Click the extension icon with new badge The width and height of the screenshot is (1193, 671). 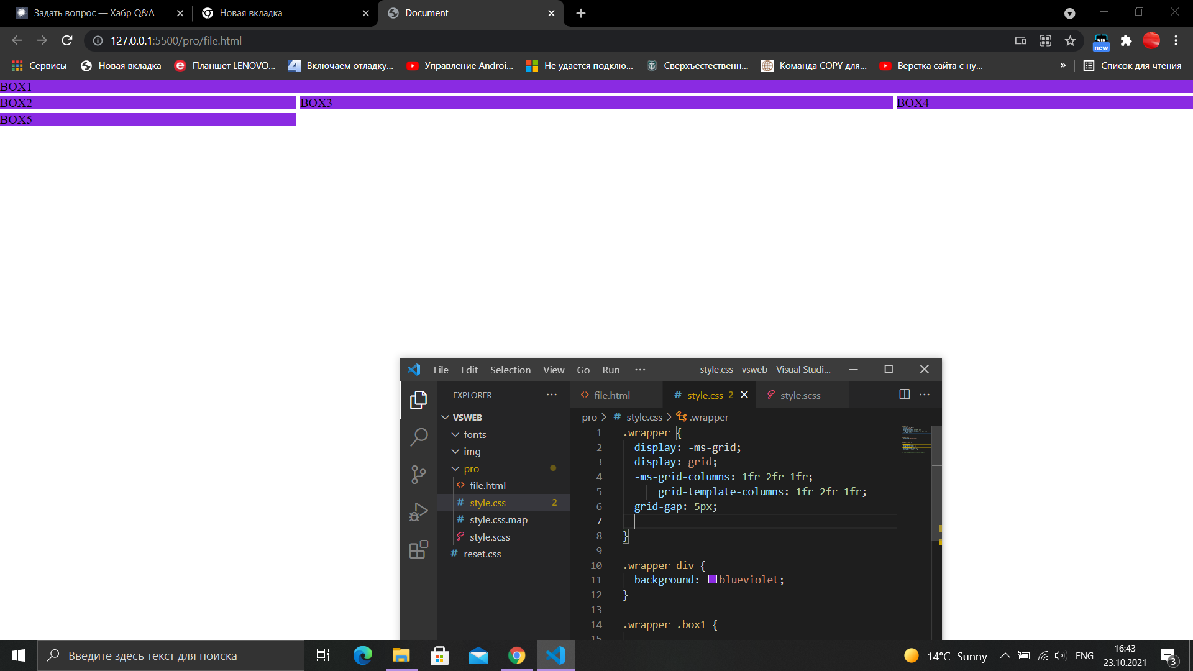point(1101,42)
